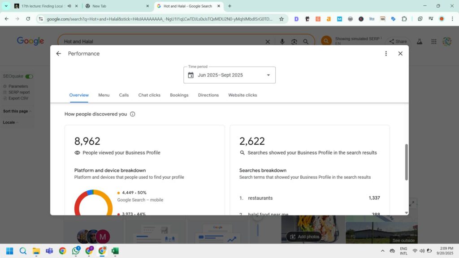Click the dialog's vertical scrollbar
The width and height of the screenshot is (459, 258).
coord(407,162)
